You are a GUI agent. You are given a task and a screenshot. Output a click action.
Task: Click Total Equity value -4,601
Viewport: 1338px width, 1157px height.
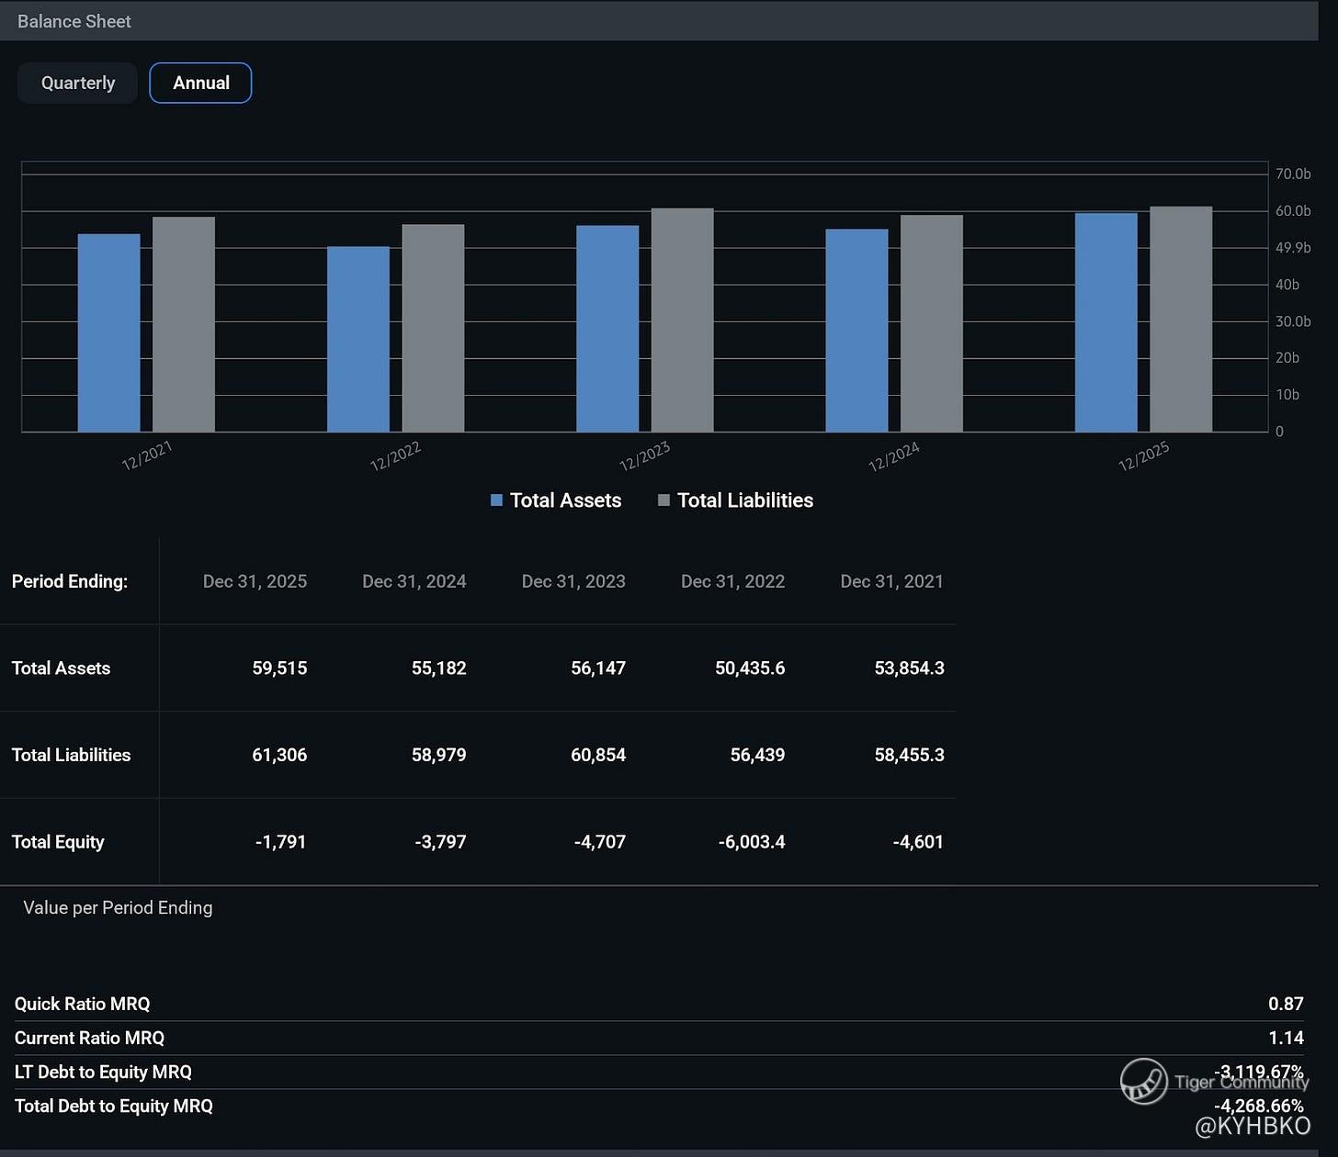coord(918,842)
